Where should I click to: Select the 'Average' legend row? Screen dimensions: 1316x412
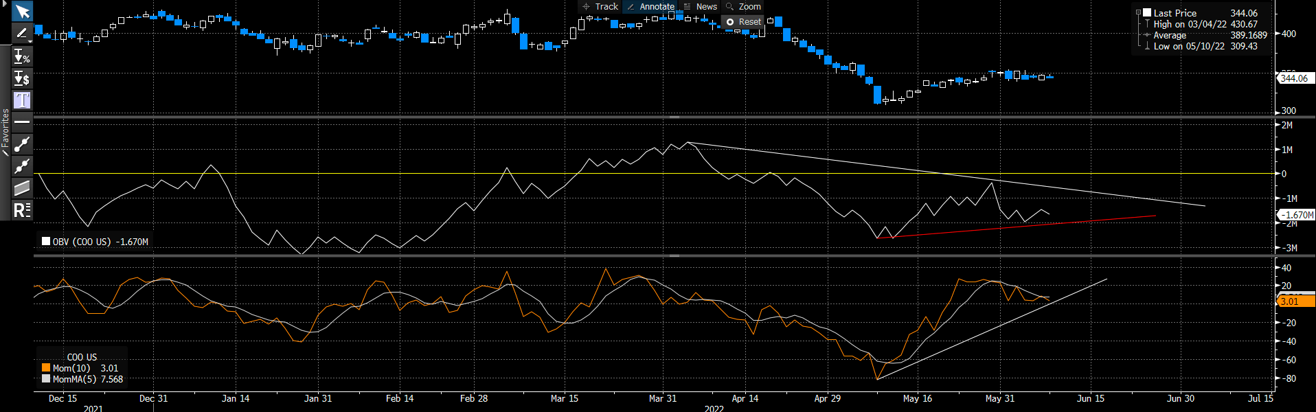click(1206, 35)
